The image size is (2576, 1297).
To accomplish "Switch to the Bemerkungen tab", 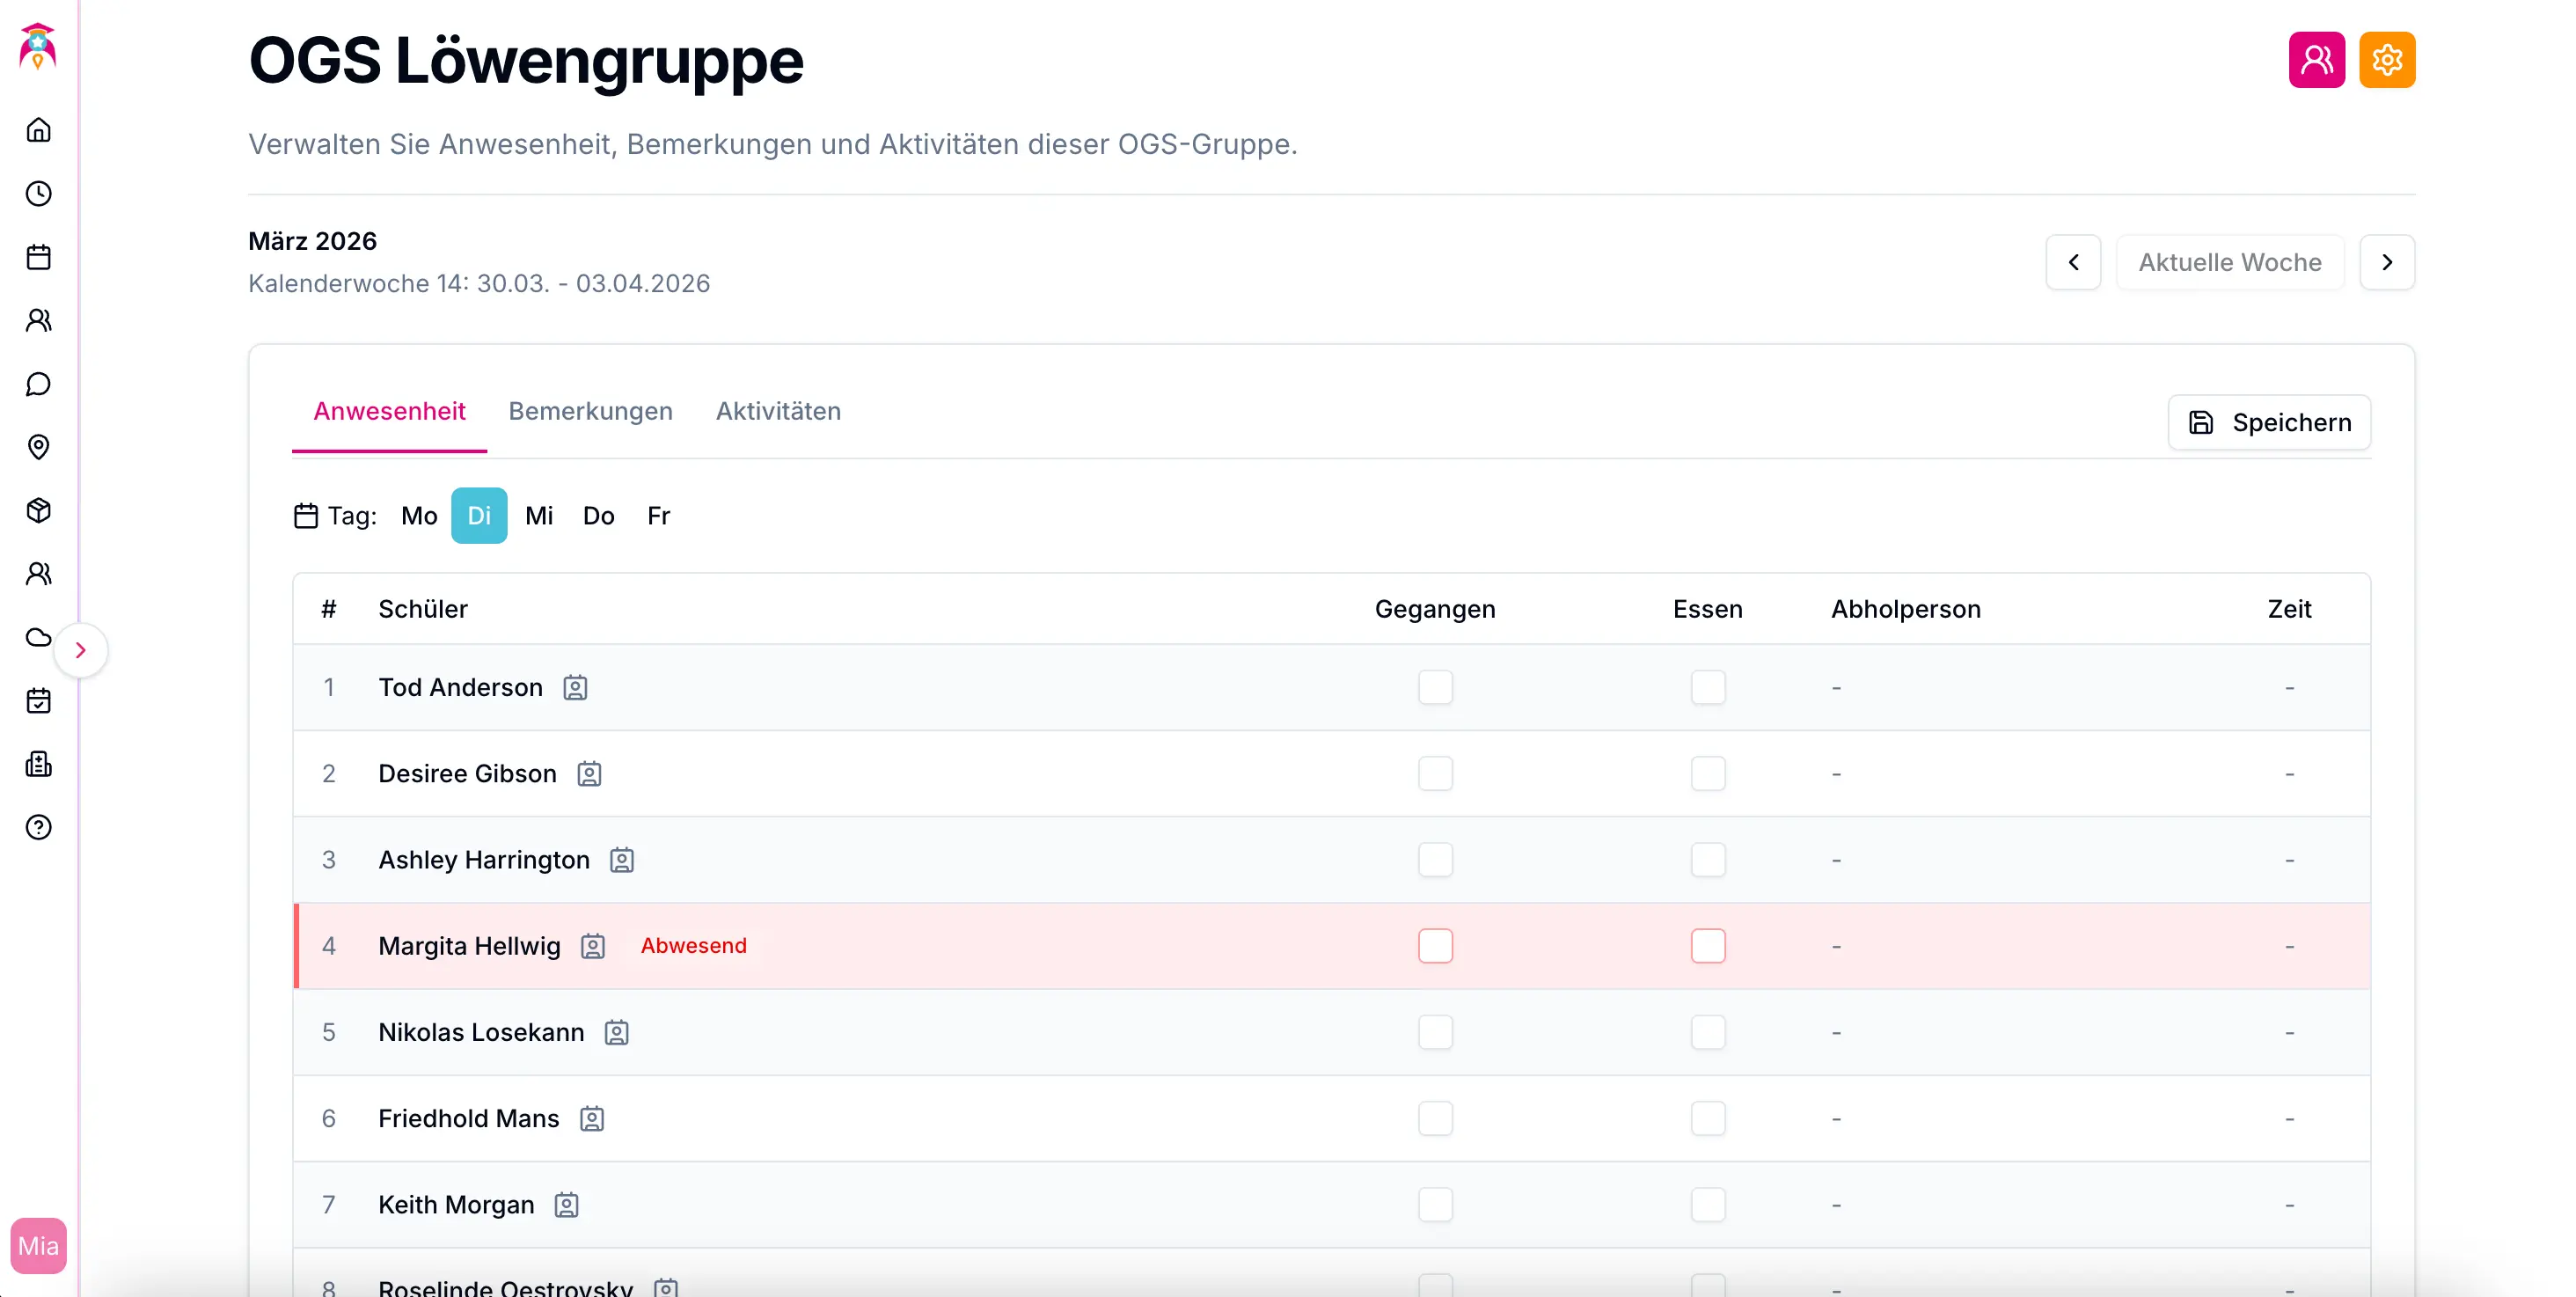I will [590, 411].
